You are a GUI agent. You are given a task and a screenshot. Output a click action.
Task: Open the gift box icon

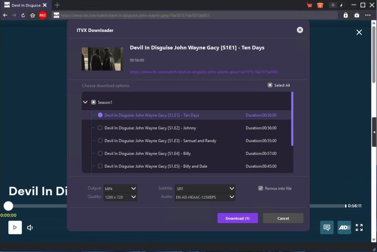click(x=320, y=5)
